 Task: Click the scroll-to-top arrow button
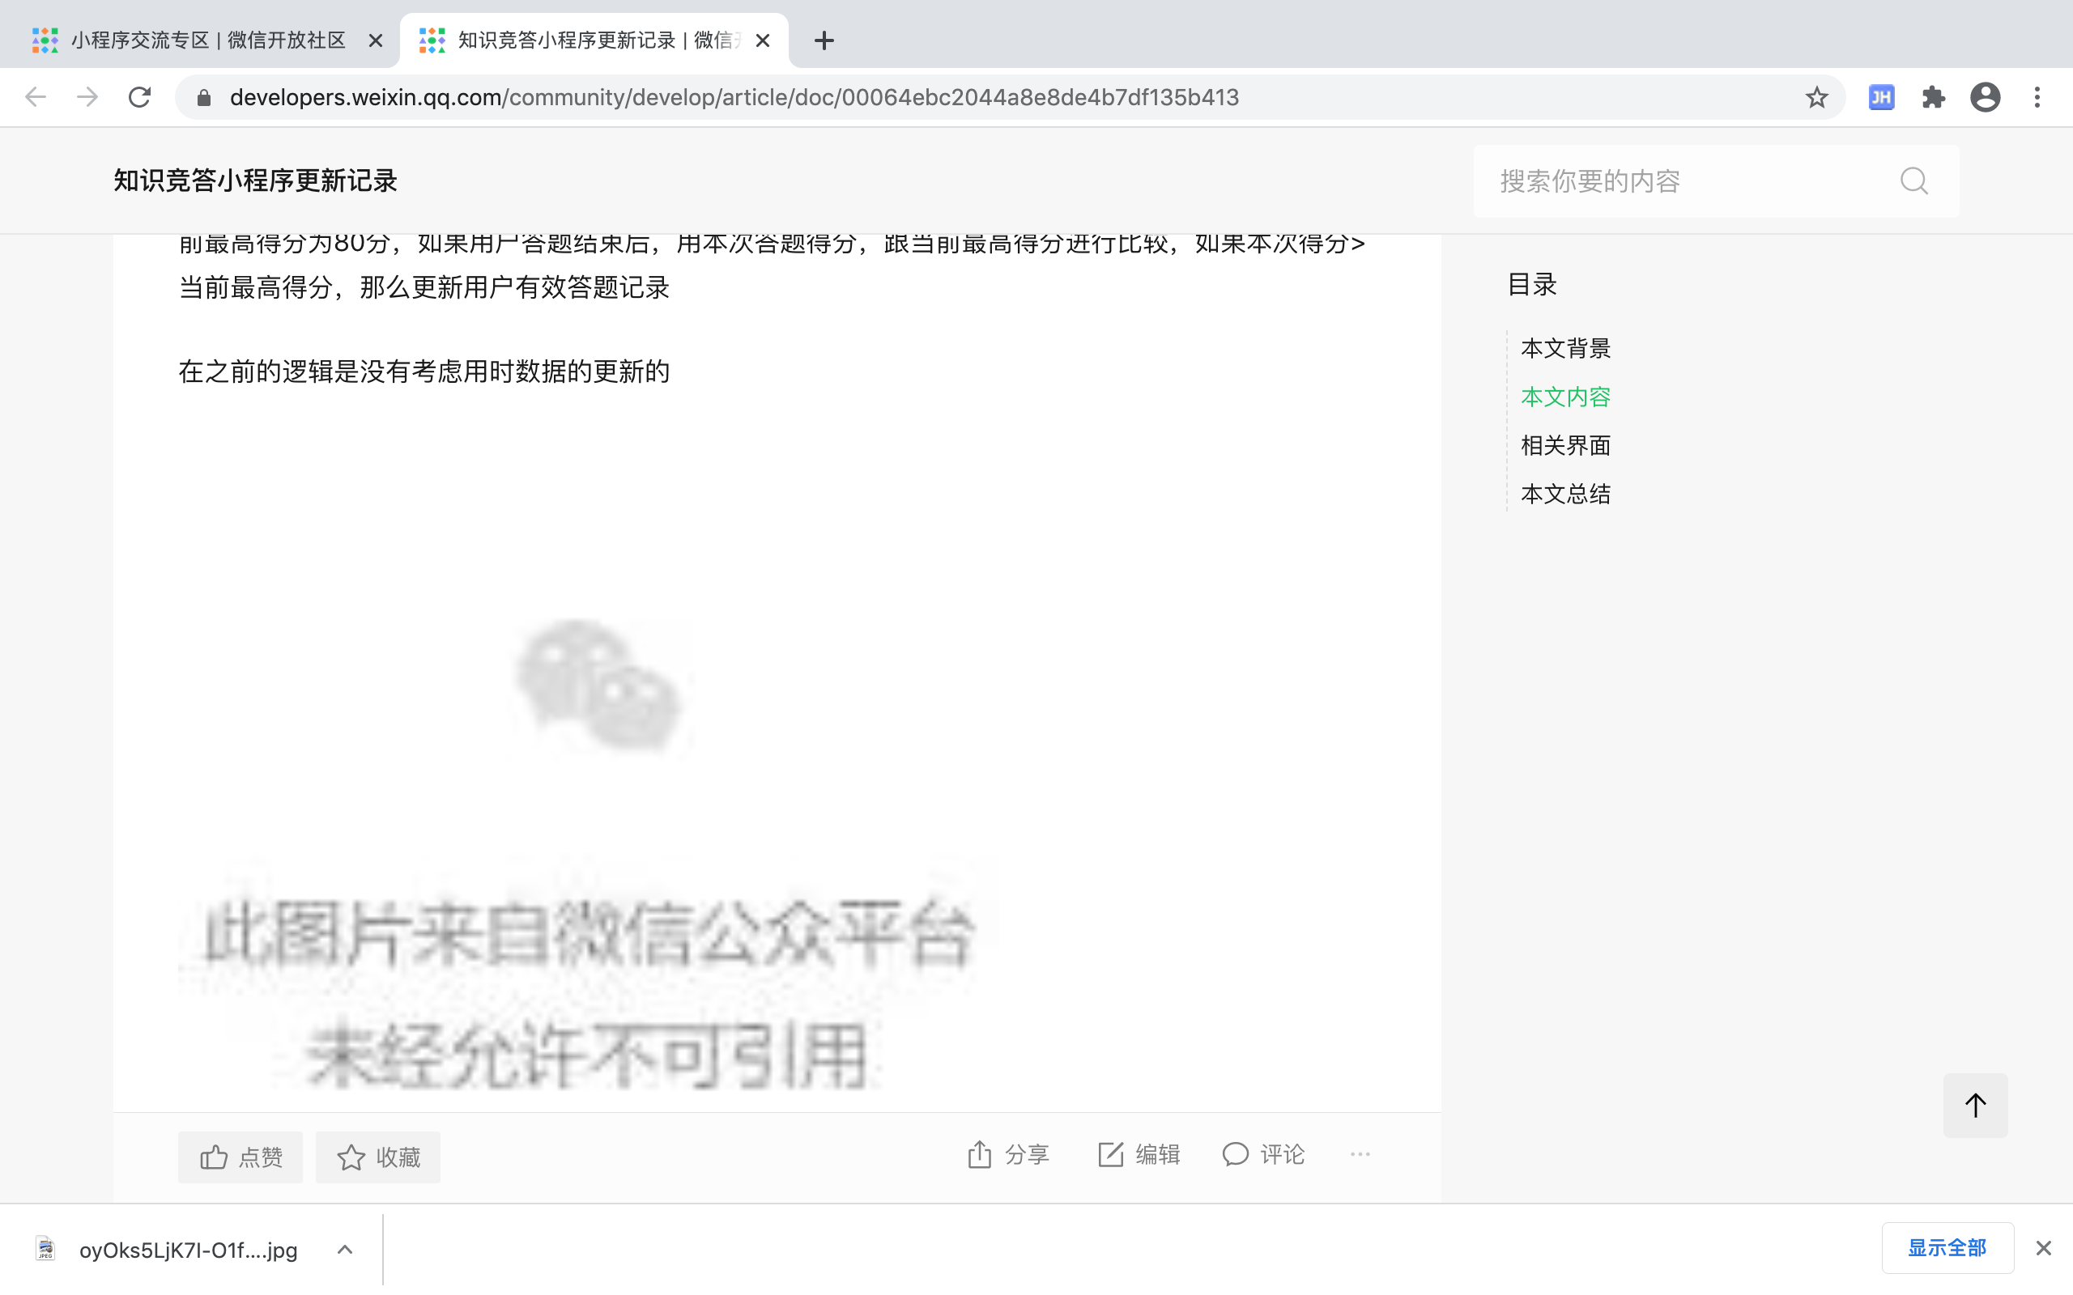(x=1974, y=1105)
